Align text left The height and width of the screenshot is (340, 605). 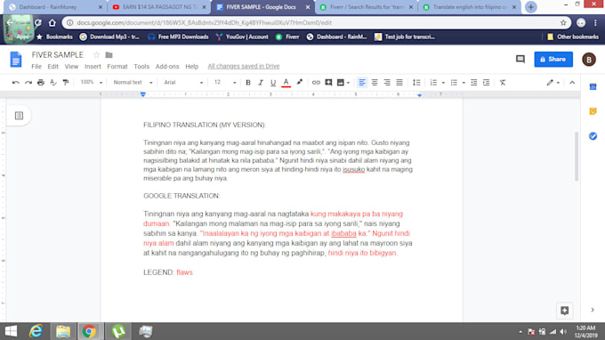pyautogui.click(x=362, y=82)
